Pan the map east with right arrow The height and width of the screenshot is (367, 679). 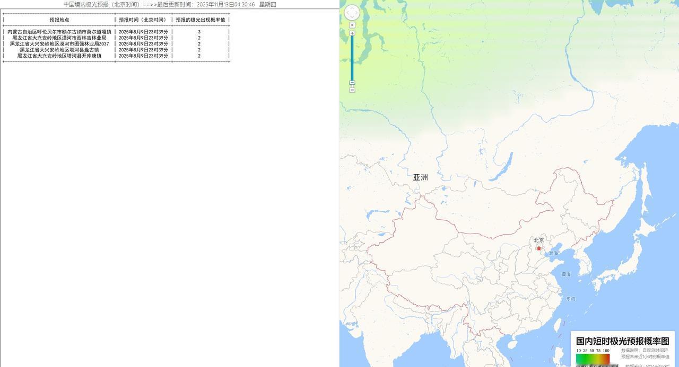(x=357, y=13)
